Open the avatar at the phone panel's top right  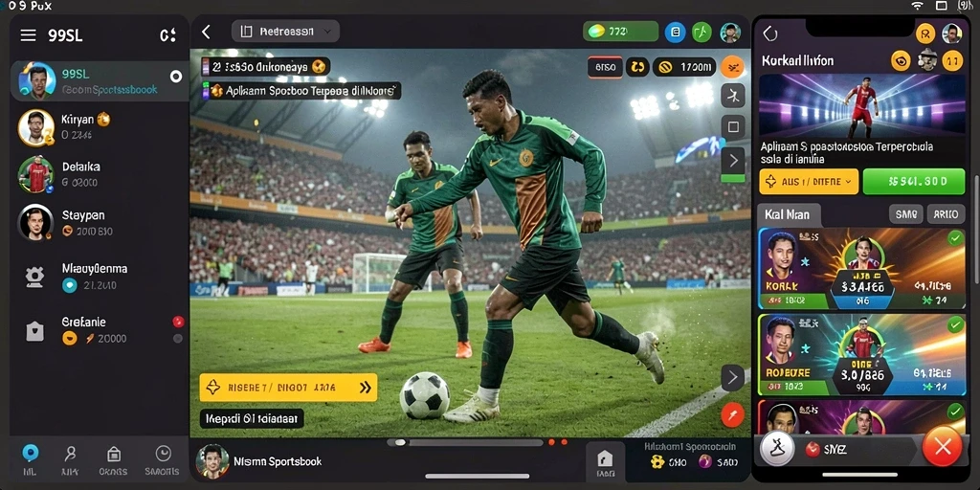point(952,33)
